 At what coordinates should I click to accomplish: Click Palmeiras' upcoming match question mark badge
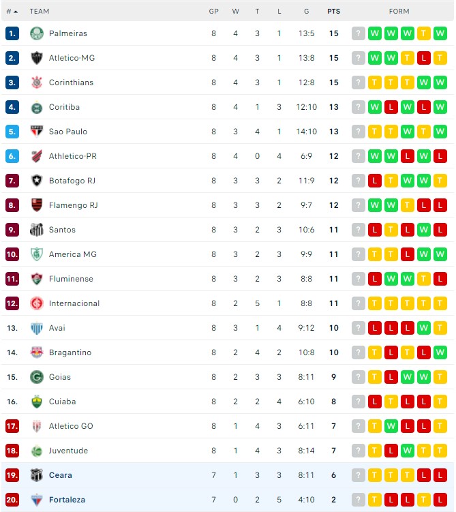click(358, 33)
